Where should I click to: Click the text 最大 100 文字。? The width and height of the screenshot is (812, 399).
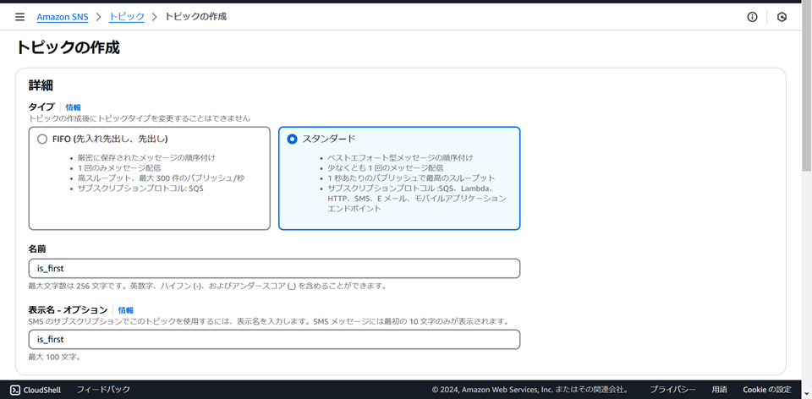(x=54, y=357)
